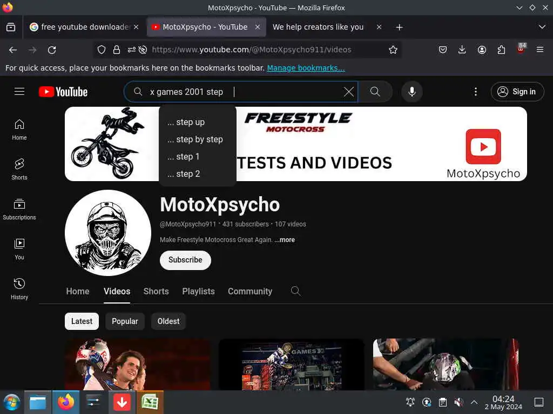The height and width of the screenshot is (414, 553).
Task: Sort videos by Oldest
Action: [x=168, y=321]
